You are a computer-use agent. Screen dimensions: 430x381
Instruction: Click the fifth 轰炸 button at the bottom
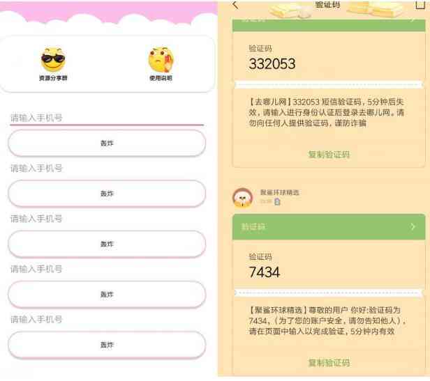[x=107, y=345]
